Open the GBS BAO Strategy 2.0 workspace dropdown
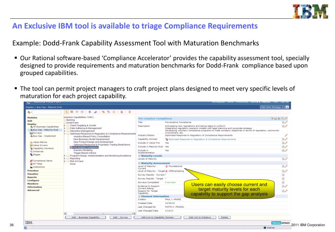335x232 pixels. pos(287,107)
